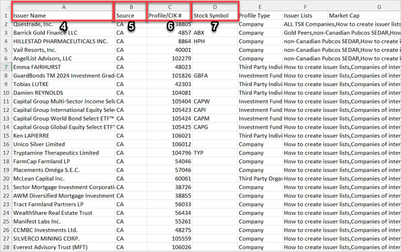Click the CAPI stock symbol cell
The height and width of the screenshot is (252, 401).
tap(215, 110)
